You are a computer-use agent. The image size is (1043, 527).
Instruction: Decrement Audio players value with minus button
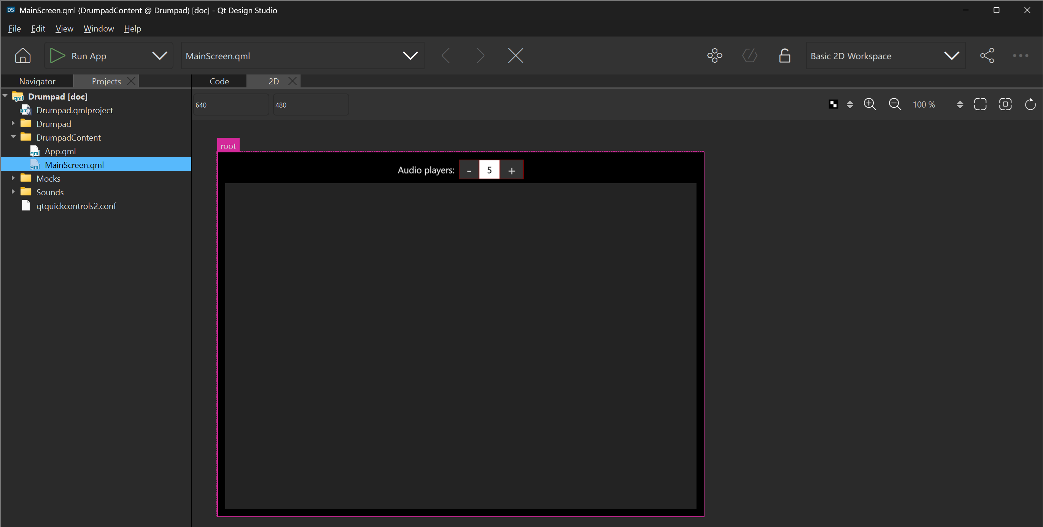click(x=469, y=170)
